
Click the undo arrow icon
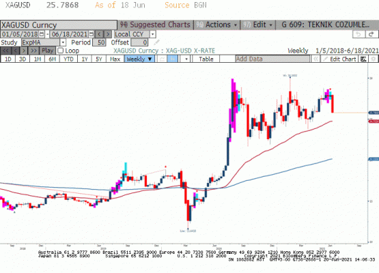[359, 34]
